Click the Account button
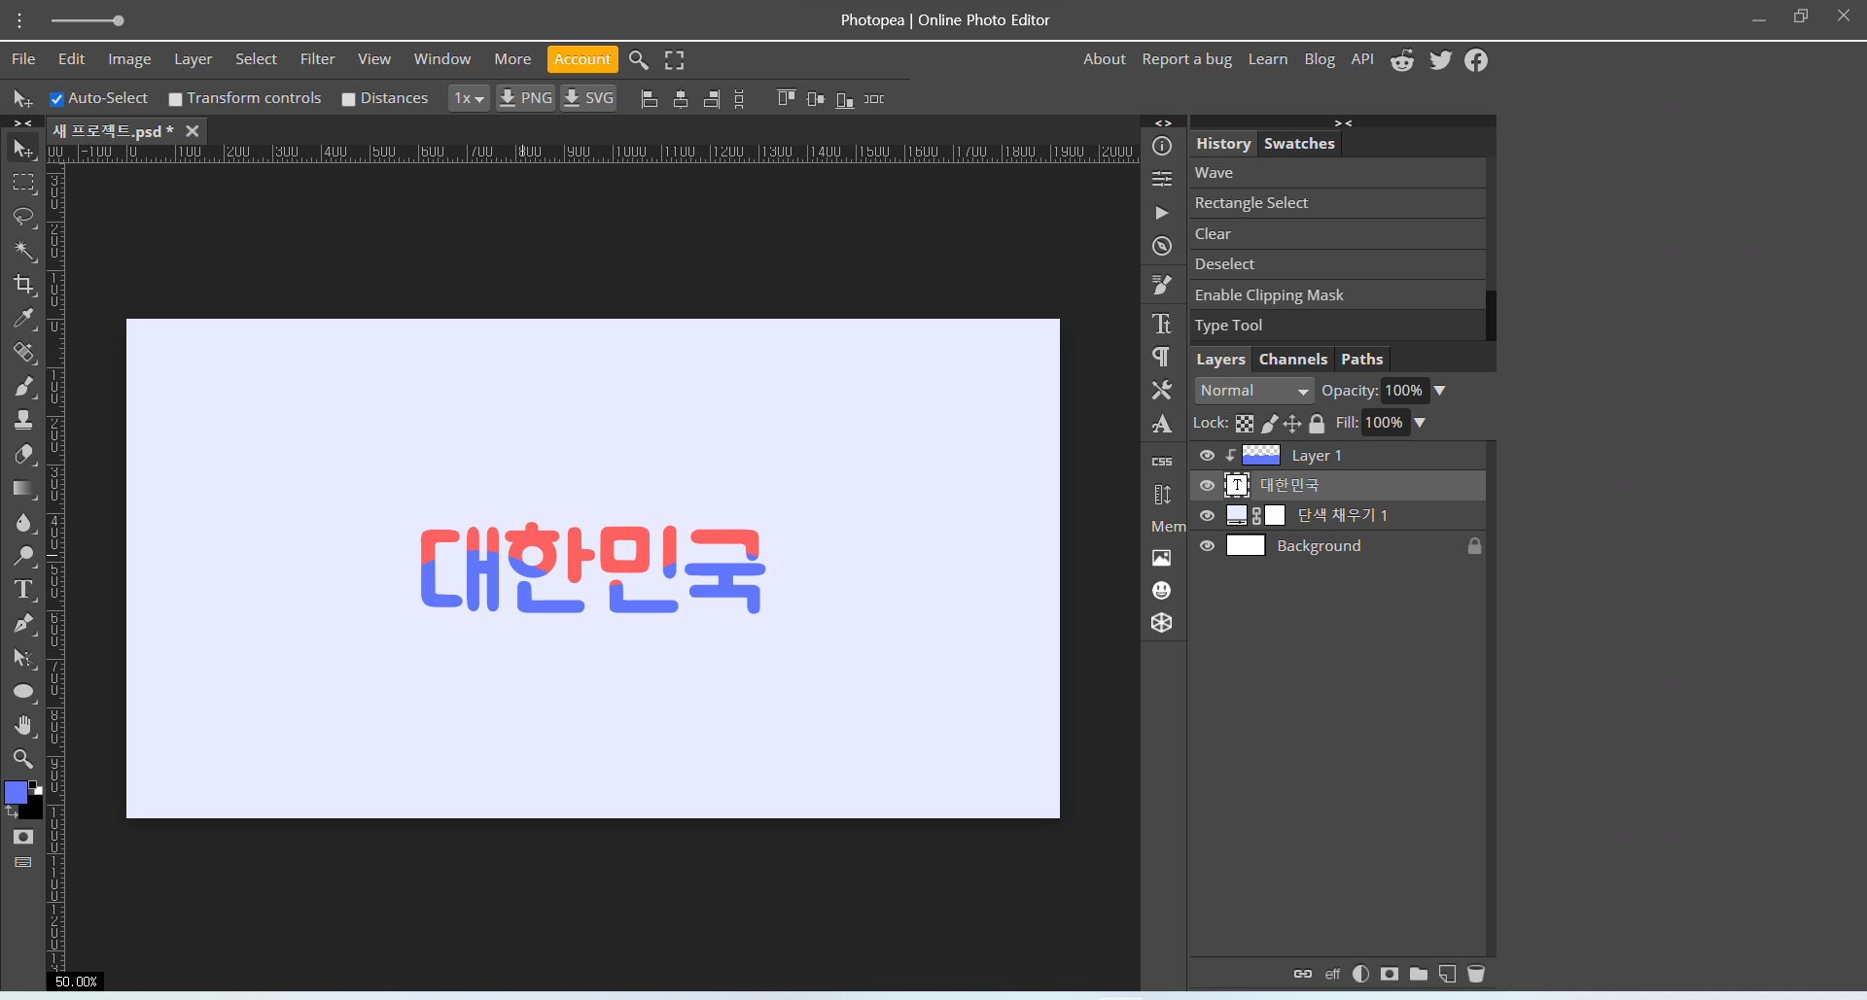 point(582,59)
